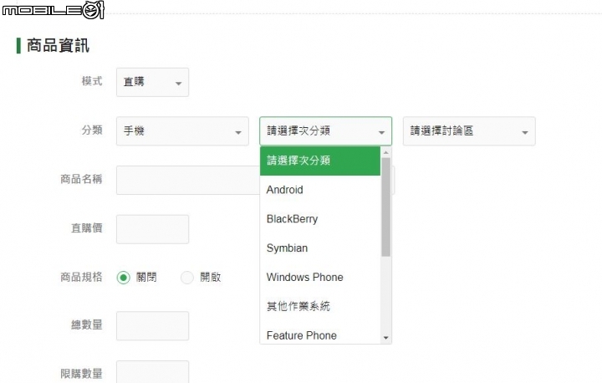
Task: Choose Feature Phone from the list
Action: pyautogui.click(x=320, y=335)
